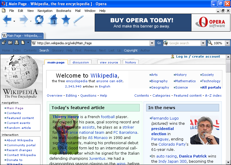Click the Opera software logo banner

[211, 23]
